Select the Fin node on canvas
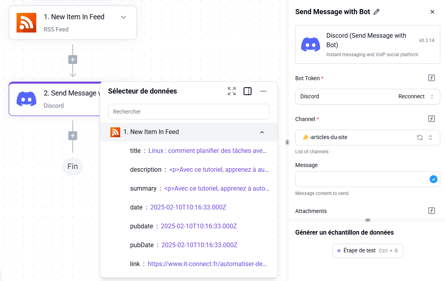The image size is (445, 281). tap(73, 166)
